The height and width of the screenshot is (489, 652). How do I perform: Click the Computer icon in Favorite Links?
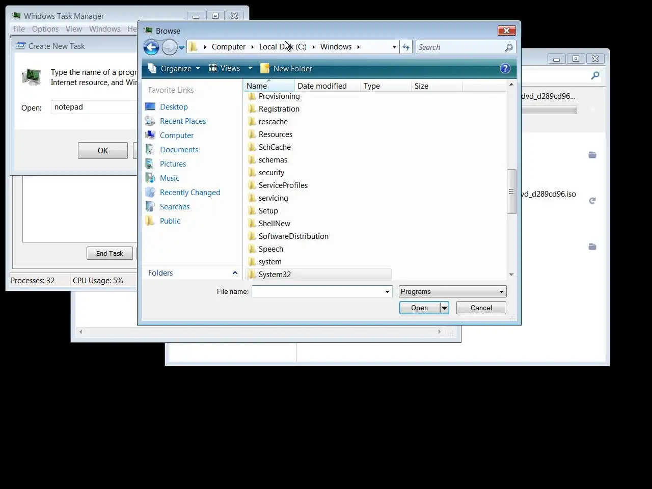point(150,135)
